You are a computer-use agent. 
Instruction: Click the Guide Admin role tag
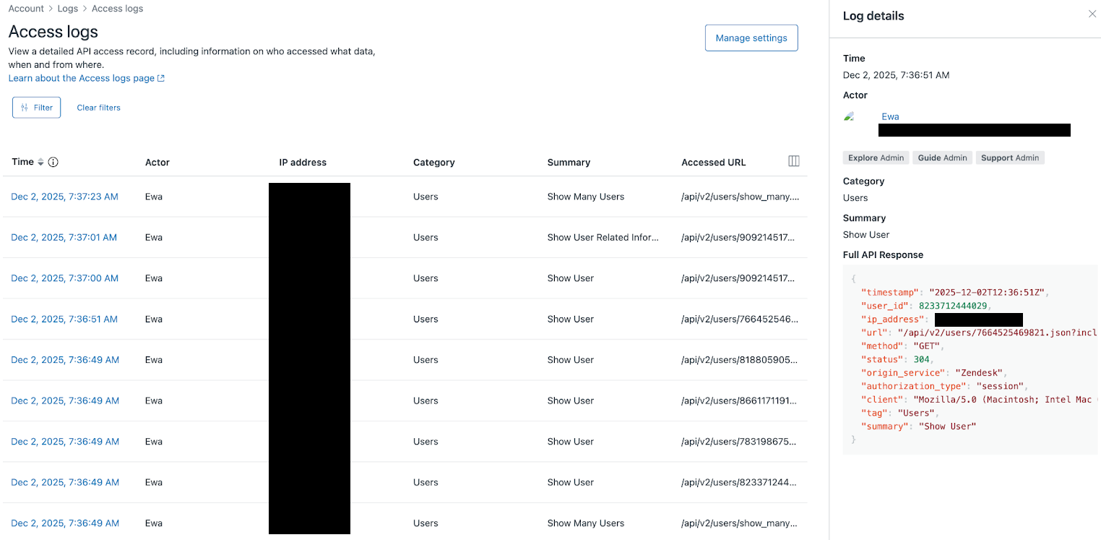click(942, 158)
